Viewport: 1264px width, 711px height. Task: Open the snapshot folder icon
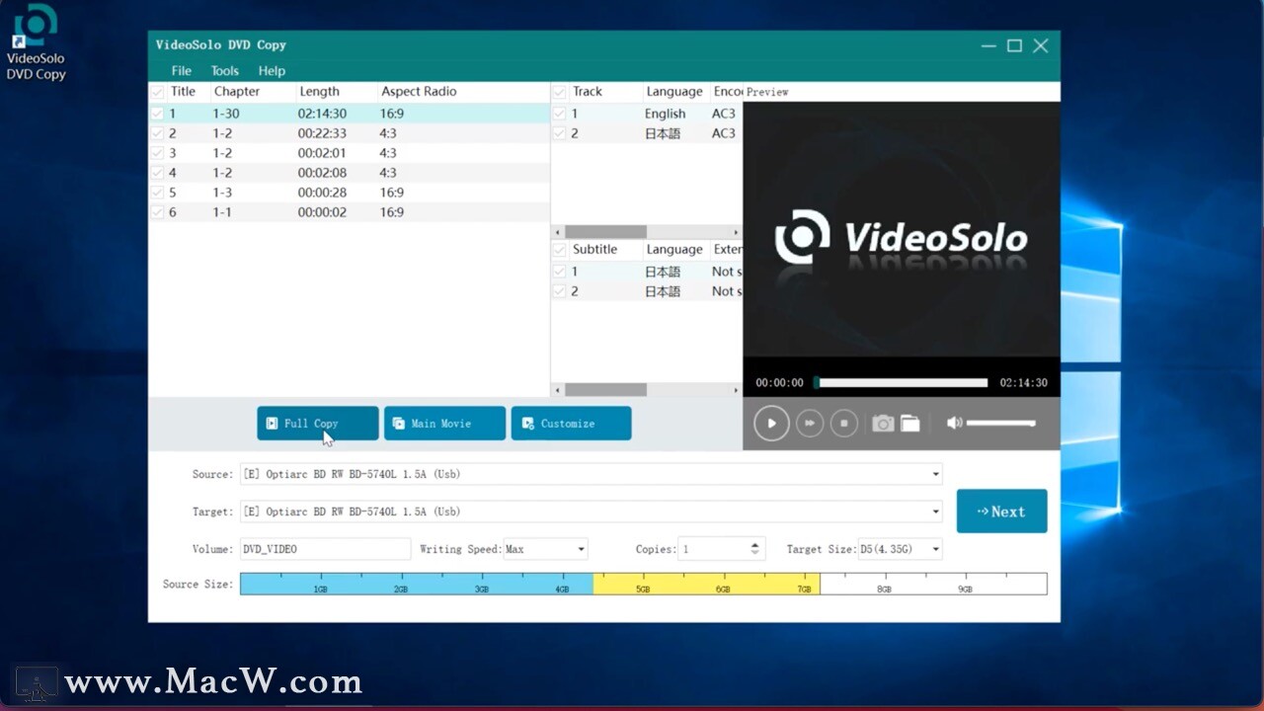tap(909, 424)
